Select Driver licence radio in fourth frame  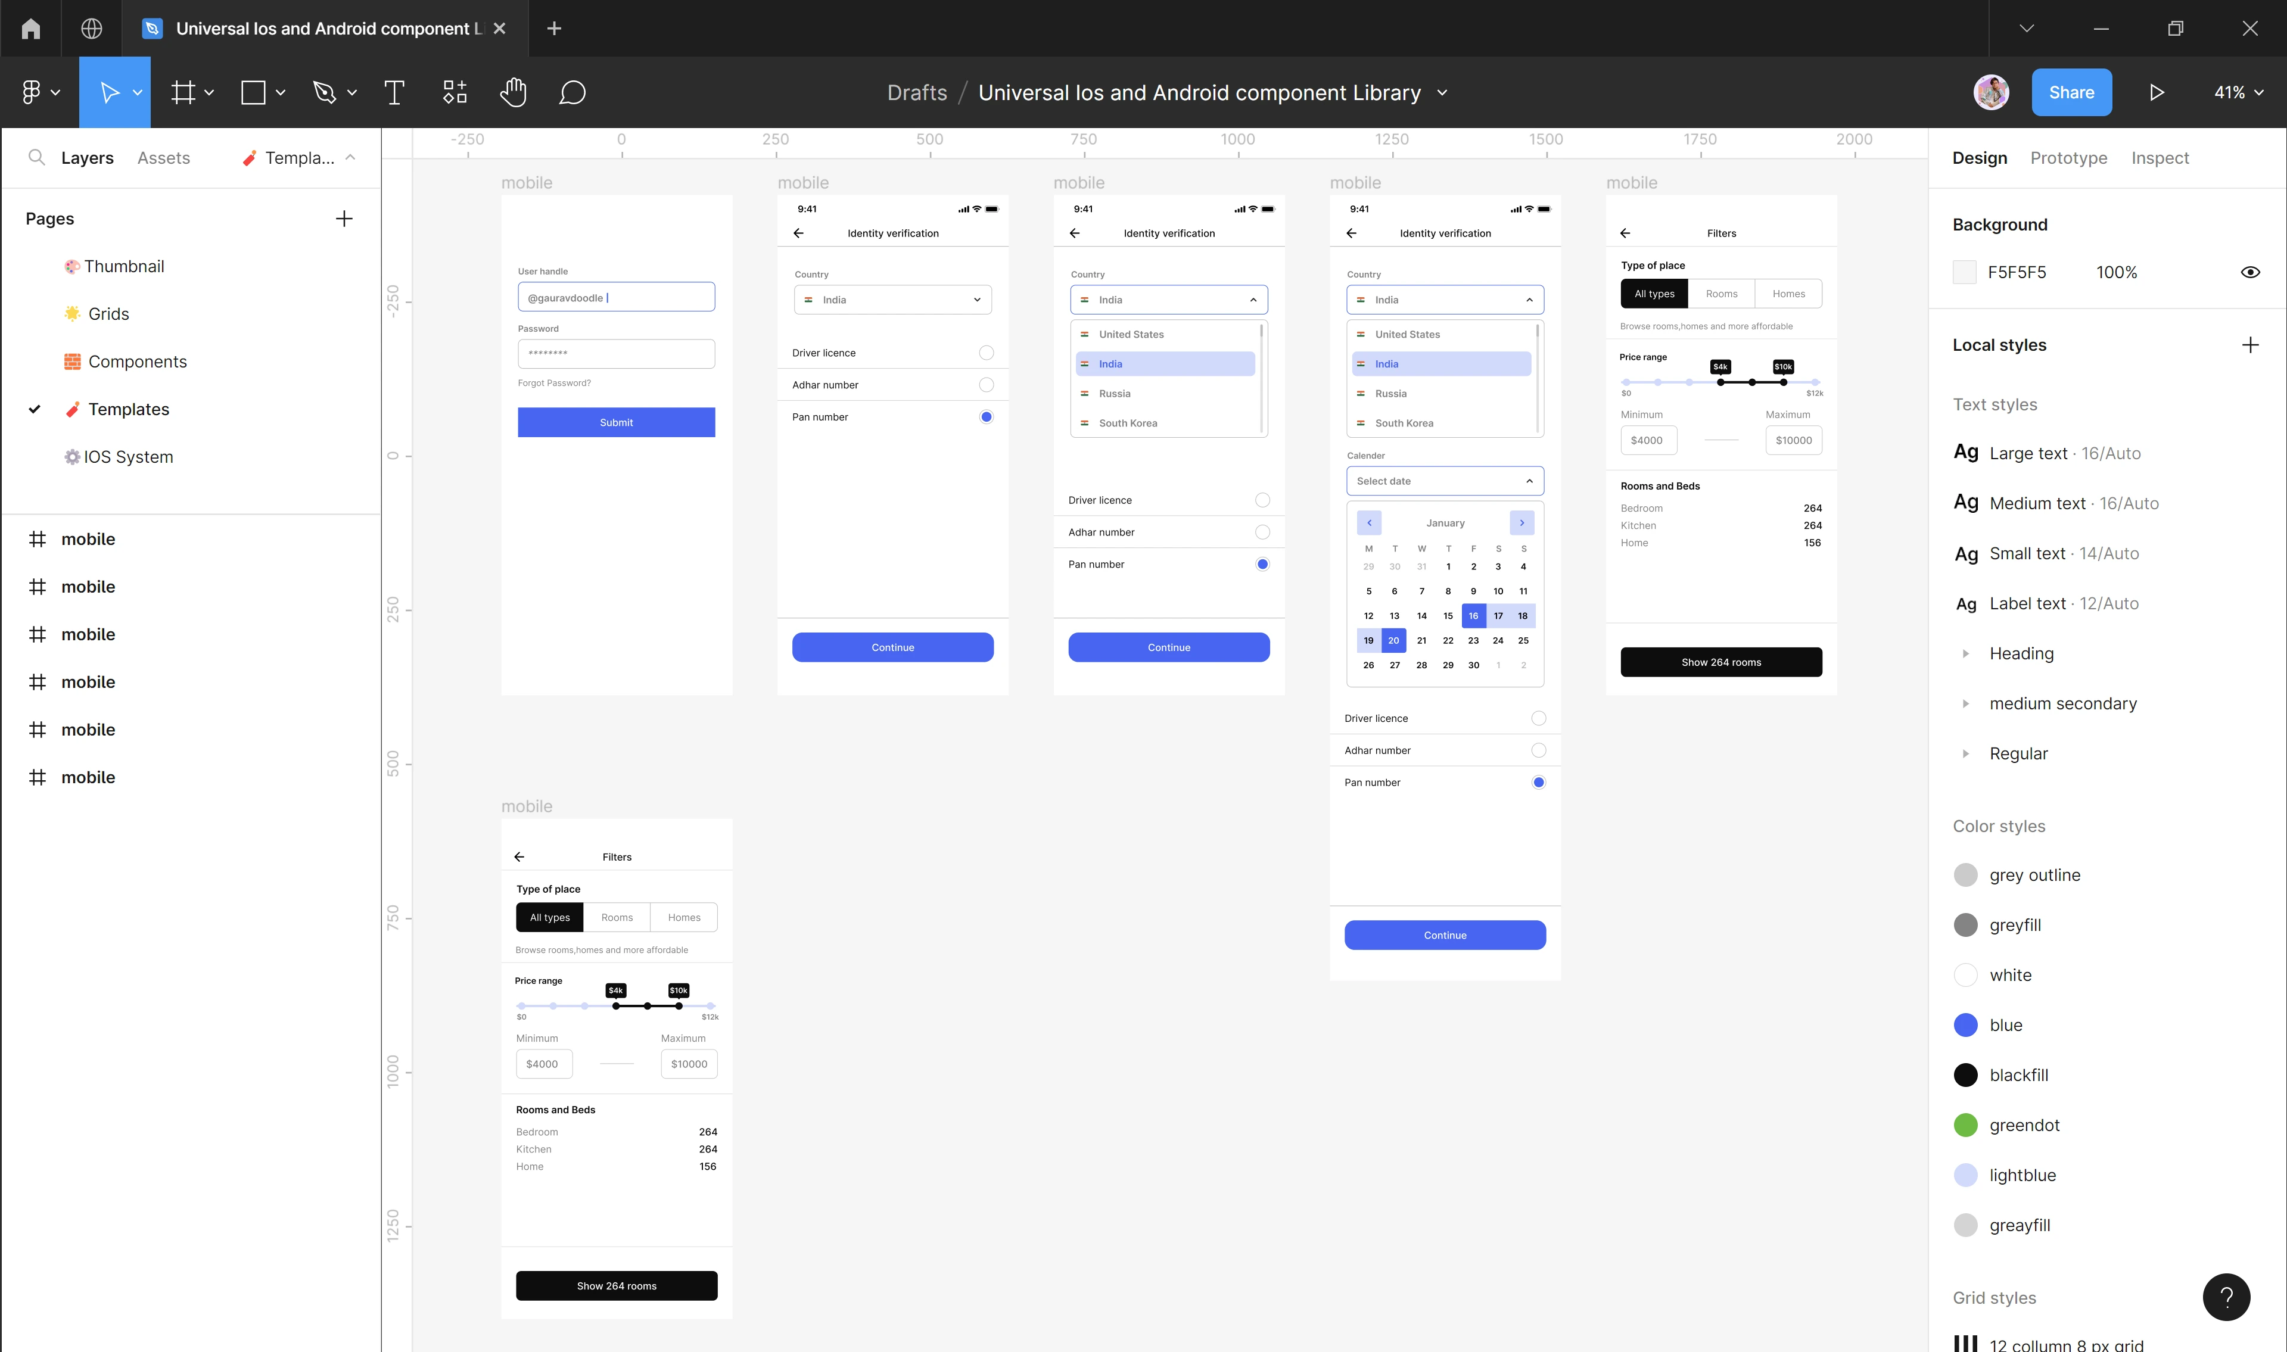click(1539, 718)
